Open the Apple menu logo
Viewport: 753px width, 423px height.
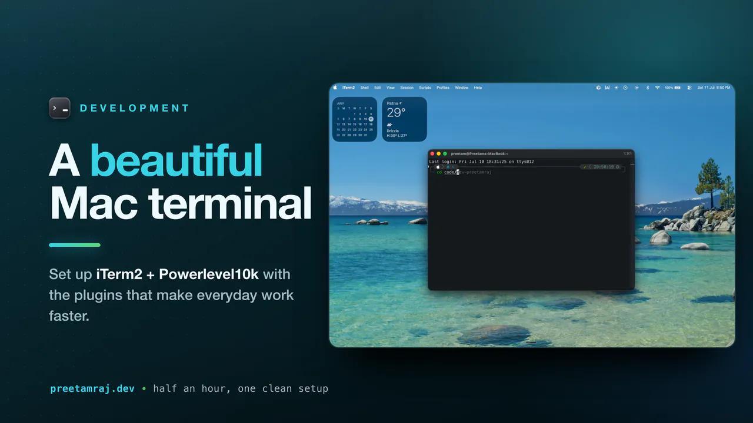[335, 88]
